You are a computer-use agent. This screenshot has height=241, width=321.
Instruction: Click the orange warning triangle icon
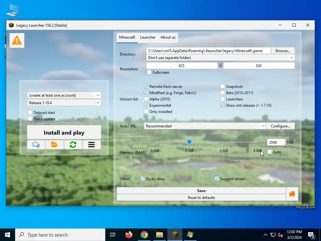tap(17, 40)
